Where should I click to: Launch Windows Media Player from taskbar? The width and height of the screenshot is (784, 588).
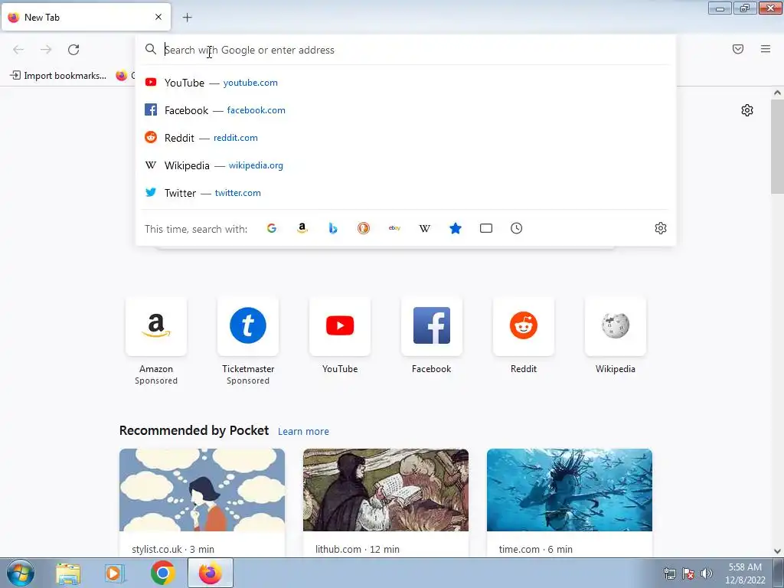115,573
